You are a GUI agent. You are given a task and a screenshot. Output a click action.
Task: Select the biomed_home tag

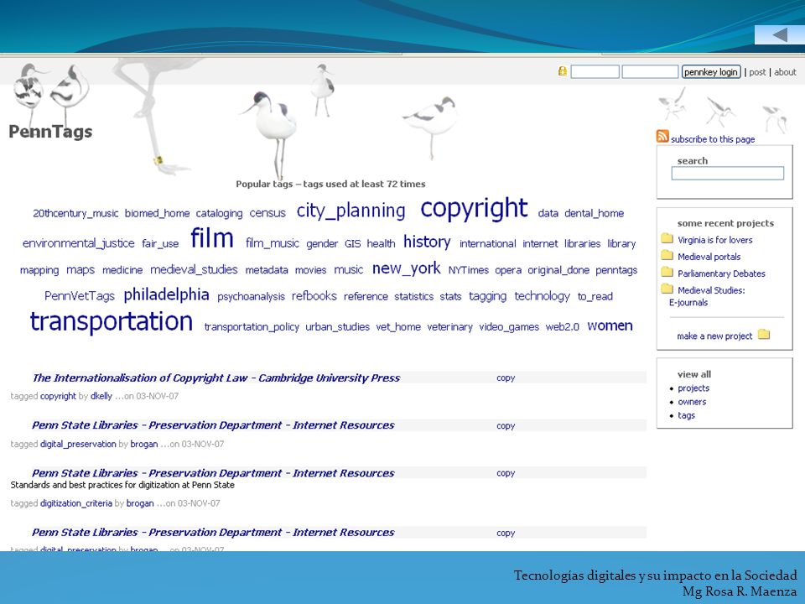pos(157,213)
